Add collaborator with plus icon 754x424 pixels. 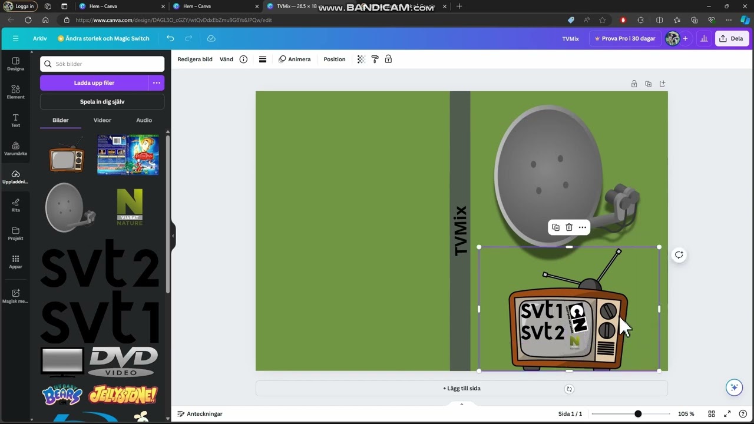click(685, 38)
